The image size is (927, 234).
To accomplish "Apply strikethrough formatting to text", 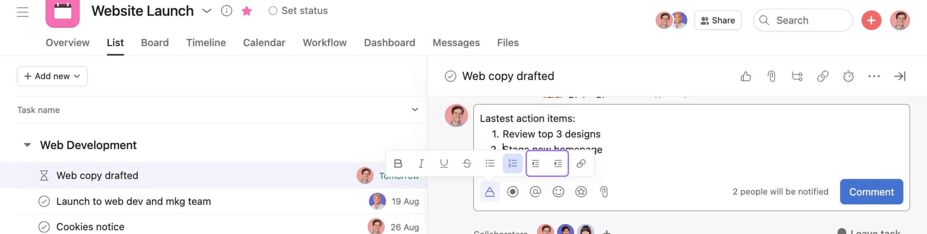I will tap(467, 164).
